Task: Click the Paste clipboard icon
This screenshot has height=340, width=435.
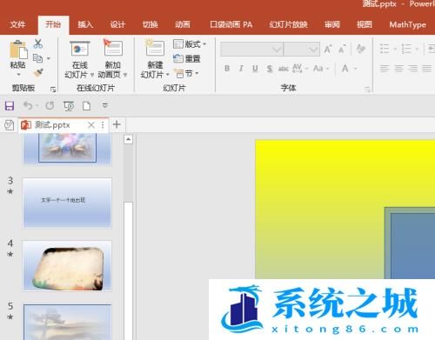Action: pyautogui.click(x=18, y=50)
